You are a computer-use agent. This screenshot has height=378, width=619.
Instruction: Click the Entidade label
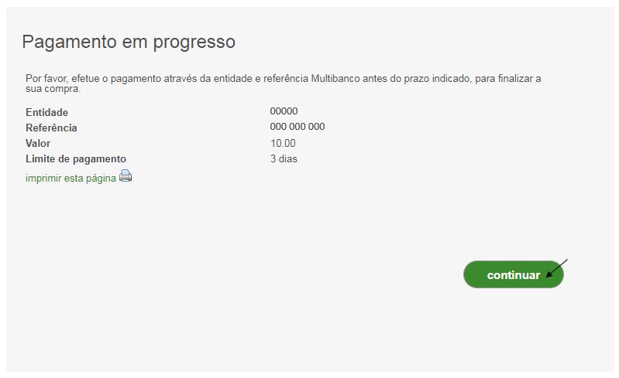[47, 113]
